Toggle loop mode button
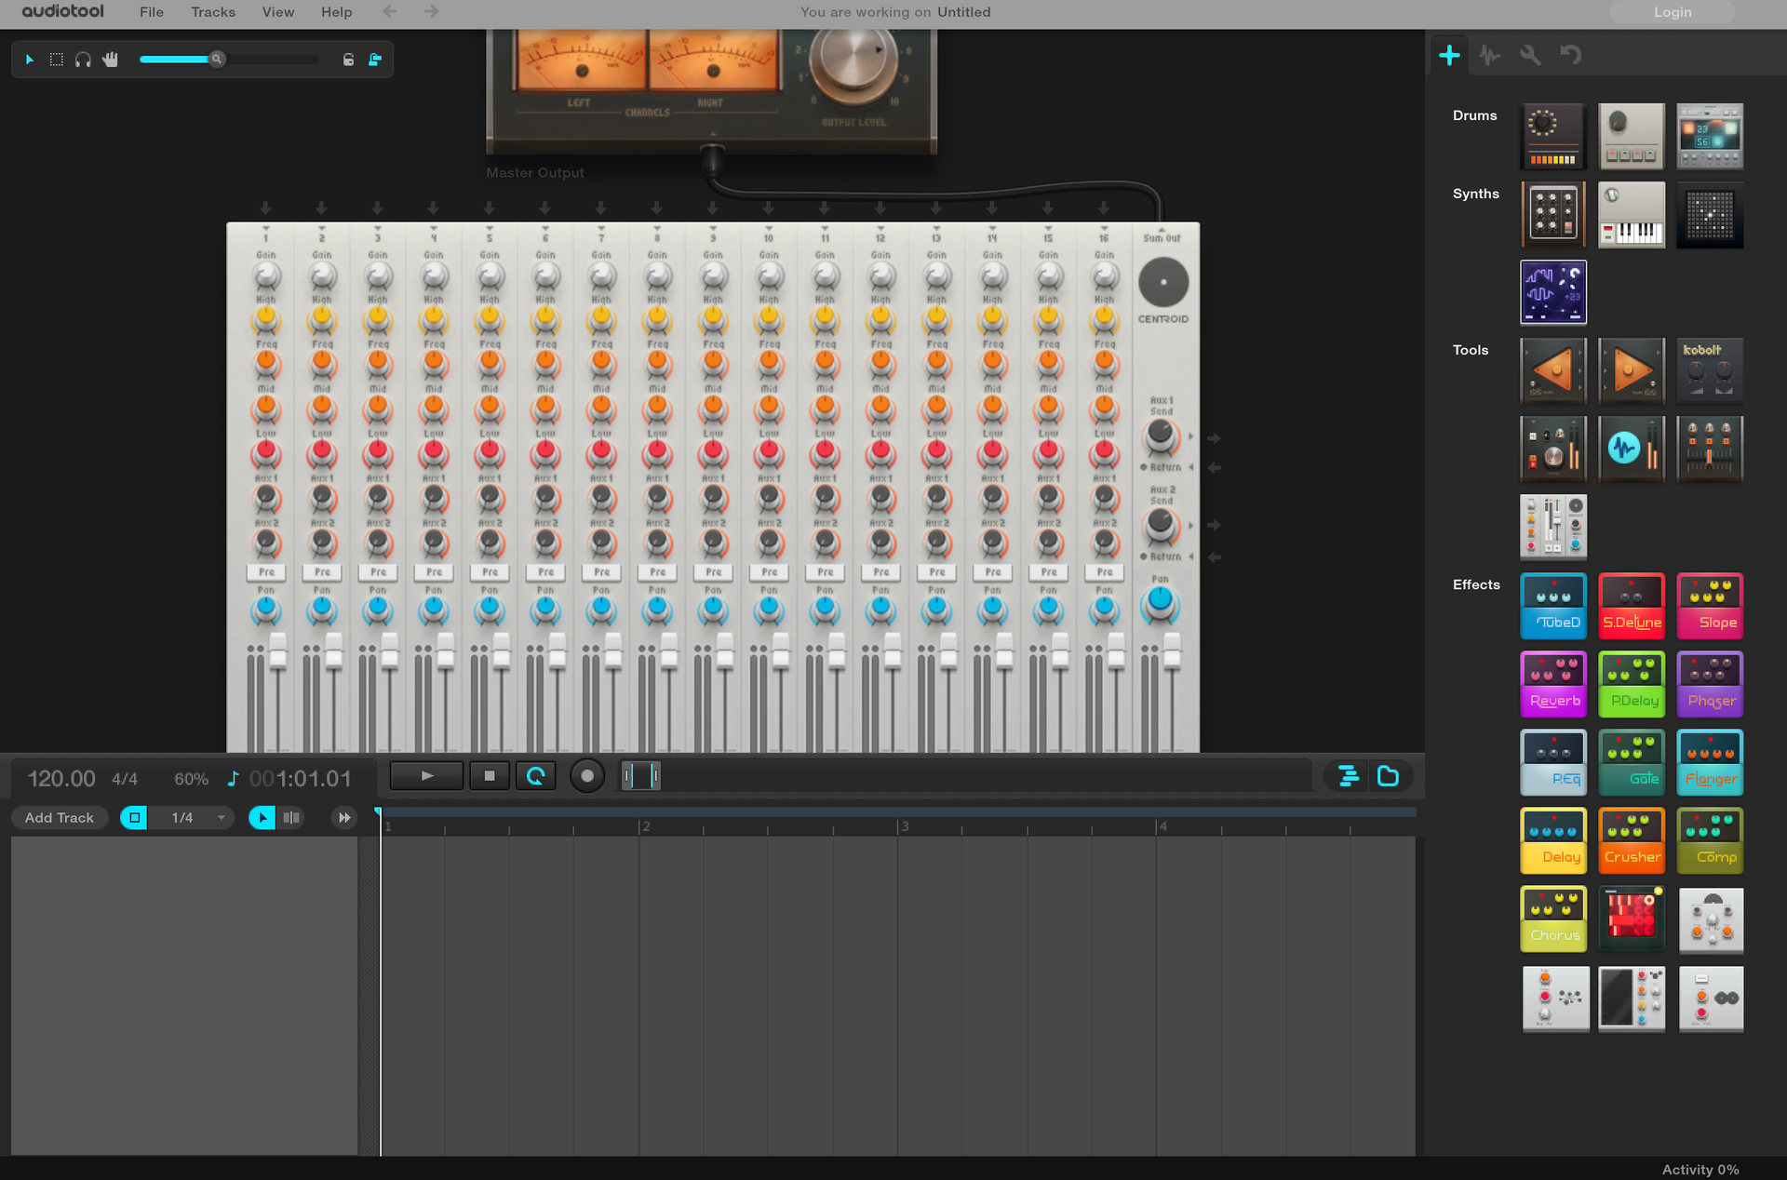The height and width of the screenshot is (1180, 1787). (536, 775)
